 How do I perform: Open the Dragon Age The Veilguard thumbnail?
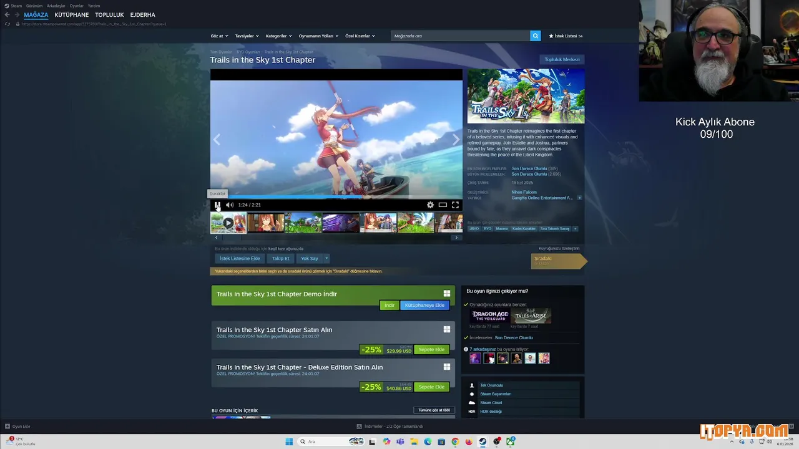pos(489,315)
